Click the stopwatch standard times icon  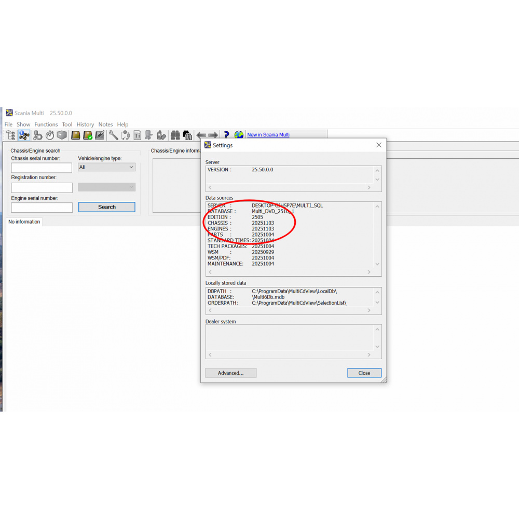(x=50, y=135)
